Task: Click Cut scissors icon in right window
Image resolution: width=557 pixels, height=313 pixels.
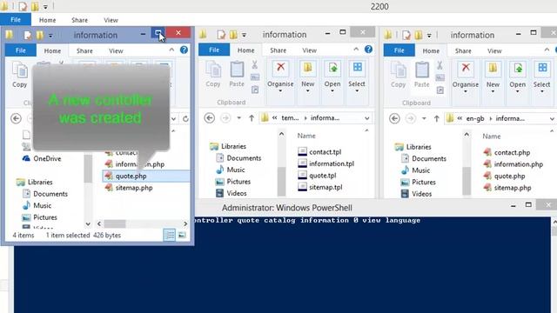Action: click(440, 65)
